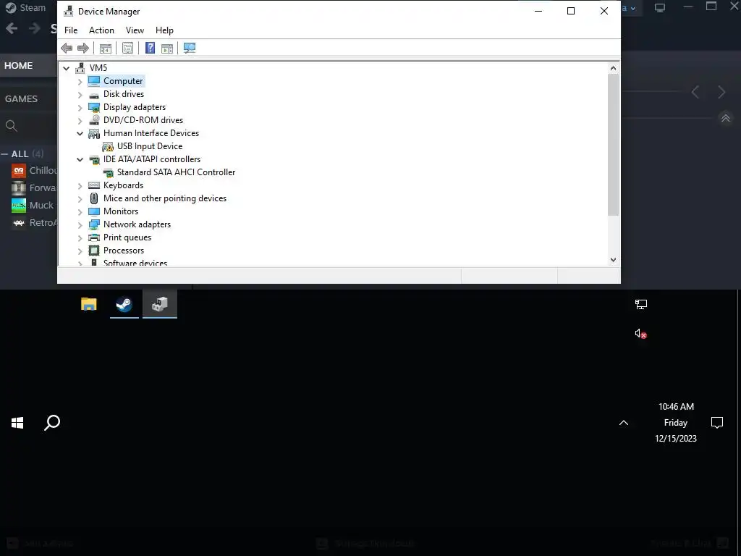Select Muck in Steam game list
Viewport: 741px width, 556px height.
click(41, 205)
